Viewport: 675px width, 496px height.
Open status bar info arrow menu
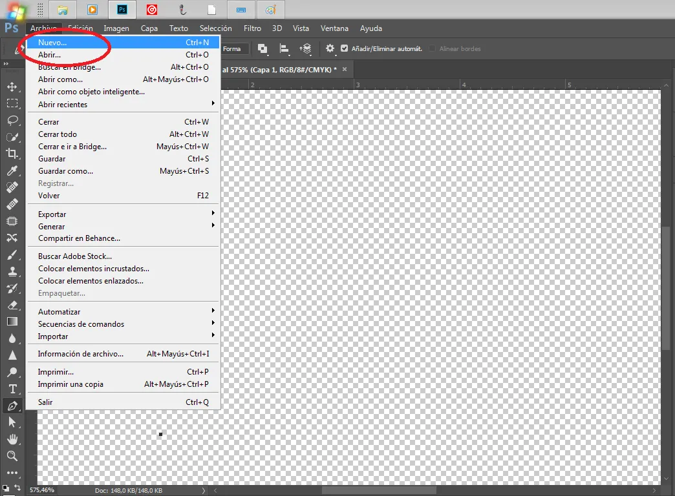pos(204,490)
